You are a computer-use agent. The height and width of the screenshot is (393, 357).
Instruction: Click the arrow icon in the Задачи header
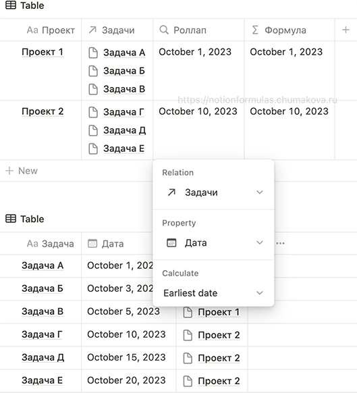(x=92, y=30)
